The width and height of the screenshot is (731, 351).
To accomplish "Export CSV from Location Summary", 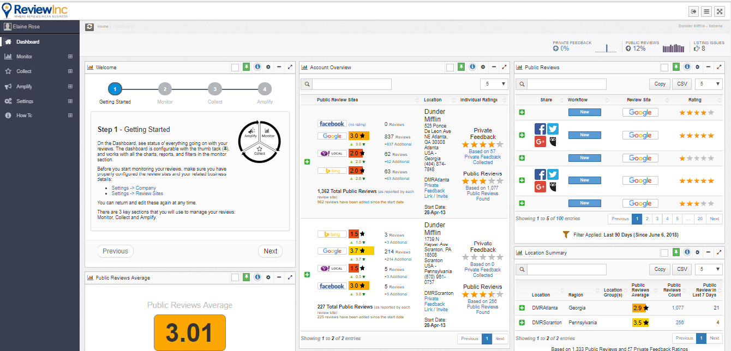I will pyautogui.click(x=682, y=269).
